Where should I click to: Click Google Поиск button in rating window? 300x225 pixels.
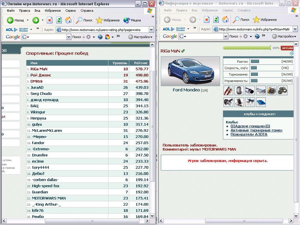coord(77,37)
